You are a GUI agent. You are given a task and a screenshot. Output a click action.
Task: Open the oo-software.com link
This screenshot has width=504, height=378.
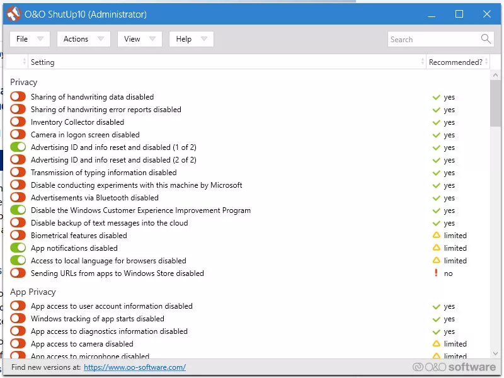[x=135, y=367]
